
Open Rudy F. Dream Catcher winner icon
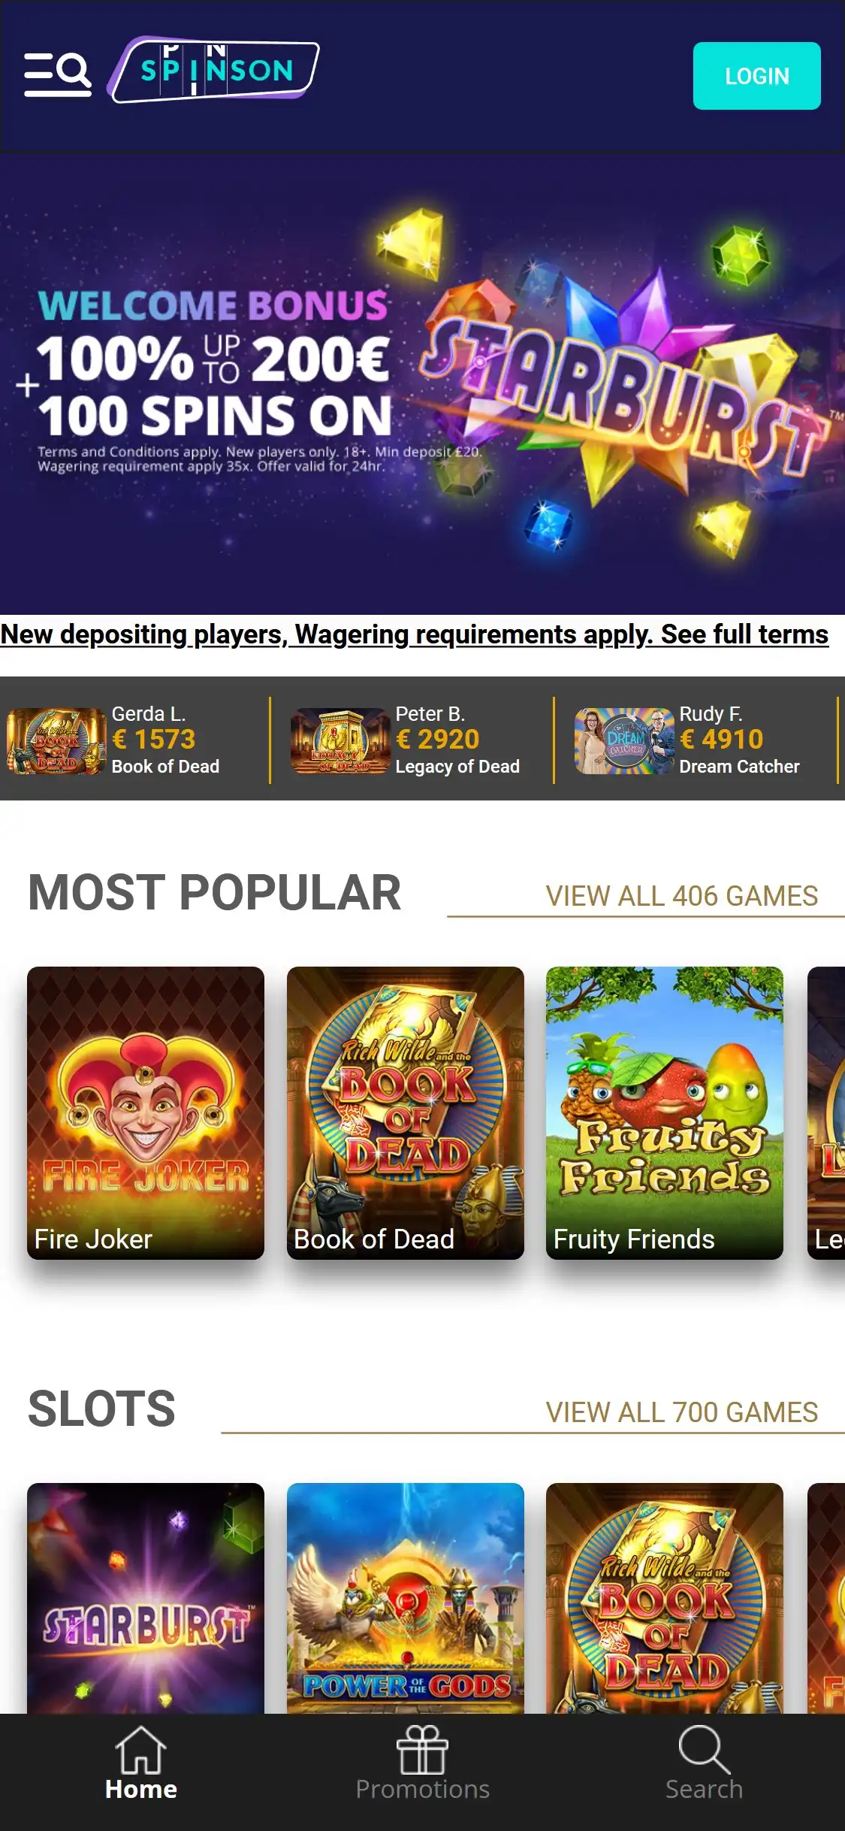tap(624, 741)
